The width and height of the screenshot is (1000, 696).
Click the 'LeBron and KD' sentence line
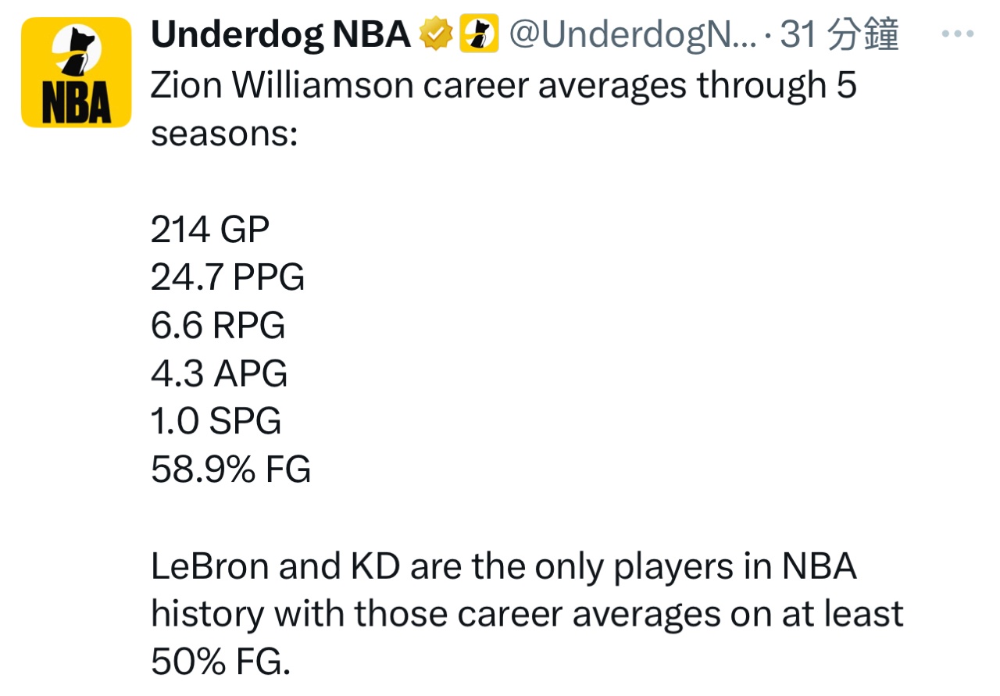coord(503,566)
